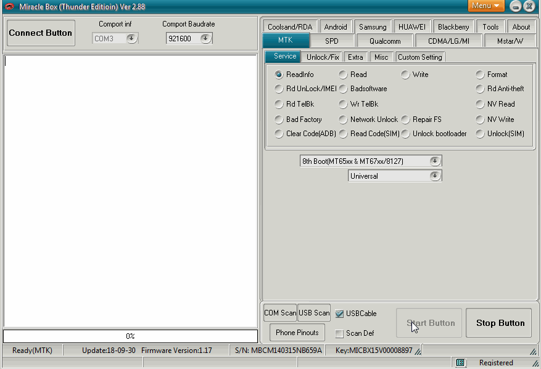Click the 0% progress bar
The height and width of the screenshot is (369, 541).
point(130,336)
